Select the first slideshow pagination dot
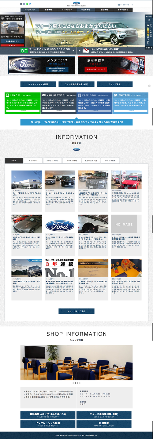Viewport: 153px width, 439px height. click(73, 383)
